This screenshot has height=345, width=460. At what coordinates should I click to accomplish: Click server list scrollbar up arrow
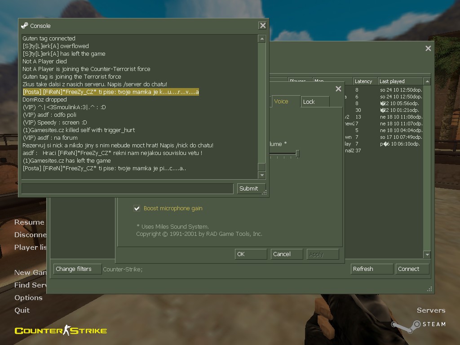pyautogui.click(x=427, y=81)
